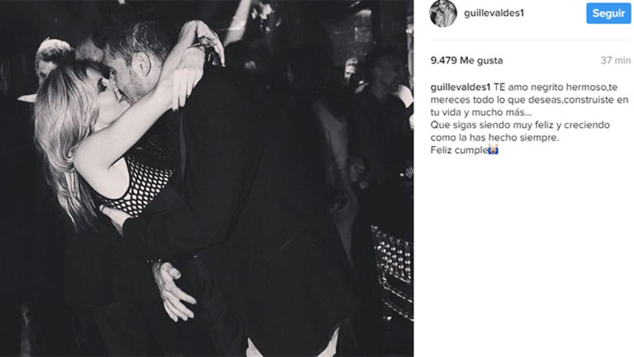
Task: Click the hand on the man's back
Action: pyautogui.click(x=173, y=291)
